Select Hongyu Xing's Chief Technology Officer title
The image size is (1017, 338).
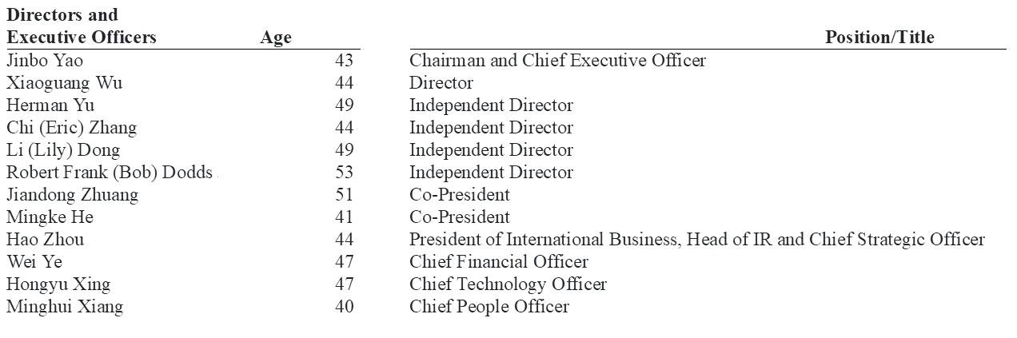click(508, 284)
